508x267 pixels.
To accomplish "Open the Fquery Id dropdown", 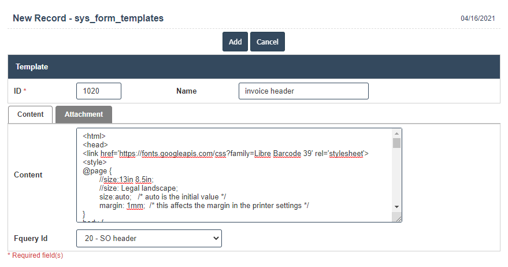I will point(149,238).
